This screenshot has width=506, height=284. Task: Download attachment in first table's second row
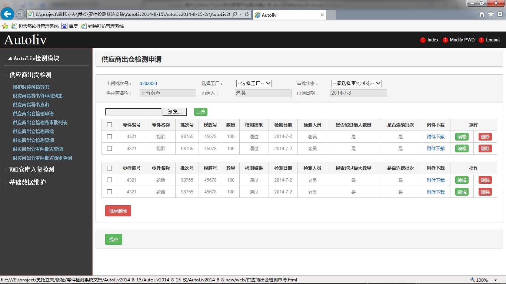click(x=436, y=149)
